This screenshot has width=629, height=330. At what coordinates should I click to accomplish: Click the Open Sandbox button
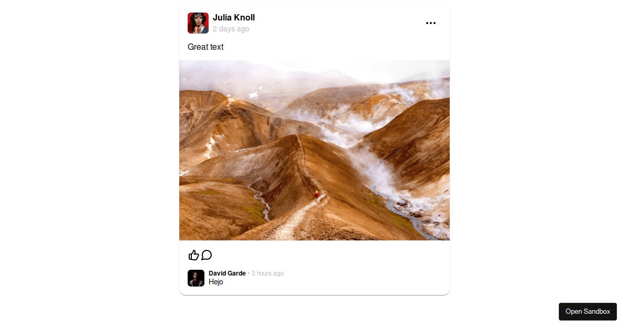coord(588,312)
